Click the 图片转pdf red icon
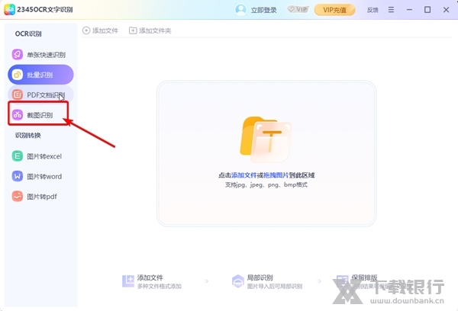The image size is (458, 311). (x=18, y=197)
